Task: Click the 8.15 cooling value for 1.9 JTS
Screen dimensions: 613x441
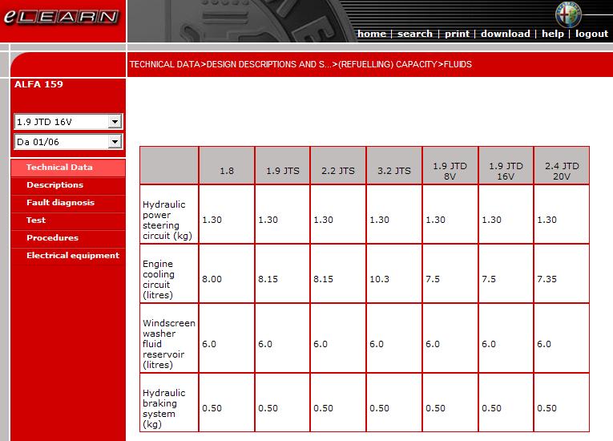Action: [x=268, y=279]
